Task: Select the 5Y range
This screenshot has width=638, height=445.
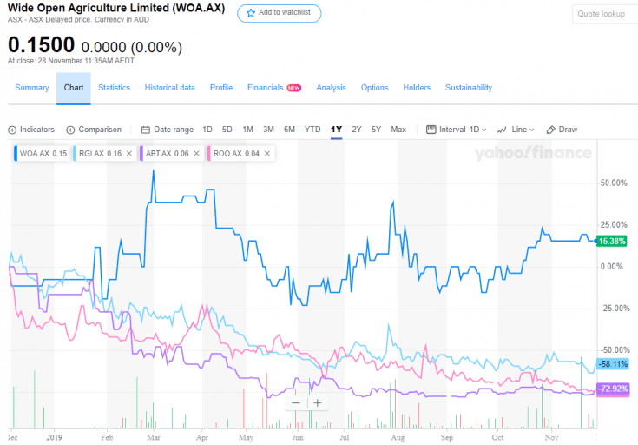Action: 377,130
